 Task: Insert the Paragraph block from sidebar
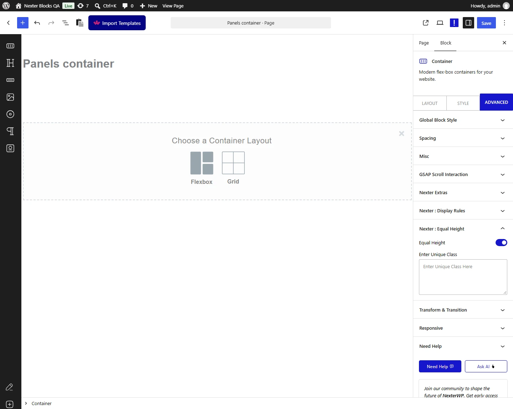10,131
